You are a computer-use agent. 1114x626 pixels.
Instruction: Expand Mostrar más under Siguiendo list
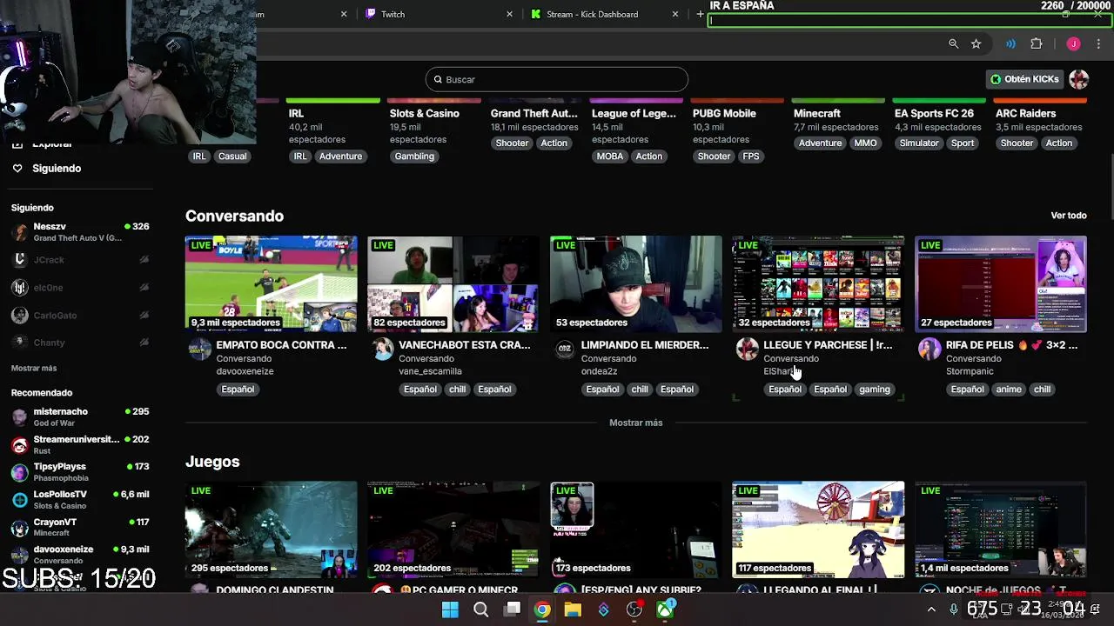(34, 368)
